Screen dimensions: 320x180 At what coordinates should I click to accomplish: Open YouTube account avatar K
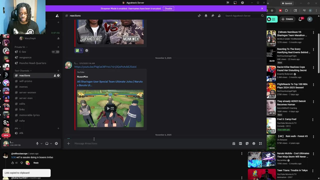310,19
